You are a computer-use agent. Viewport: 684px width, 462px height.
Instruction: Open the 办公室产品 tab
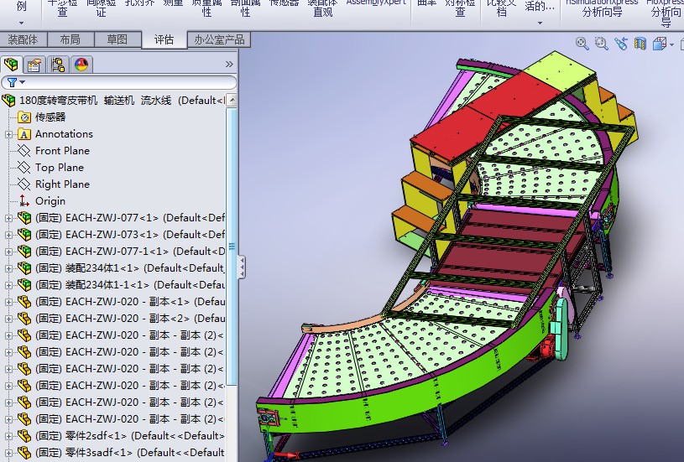click(x=219, y=39)
